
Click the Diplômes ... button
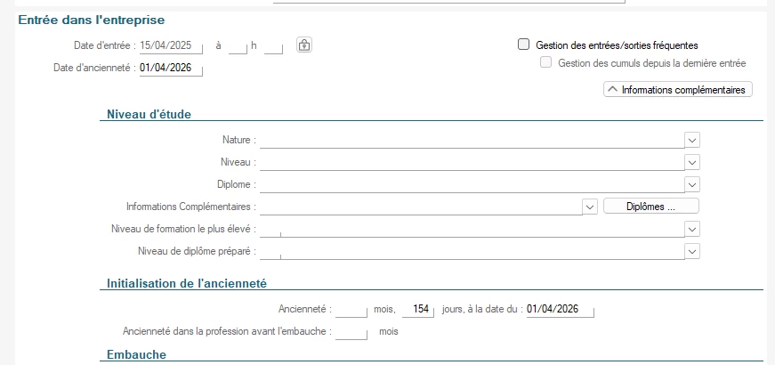pos(651,207)
